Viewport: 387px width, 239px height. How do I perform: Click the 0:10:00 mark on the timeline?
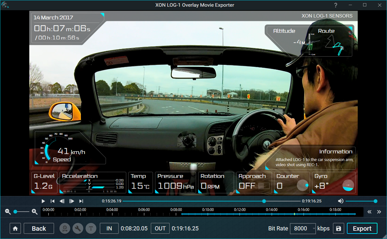(208, 210)
